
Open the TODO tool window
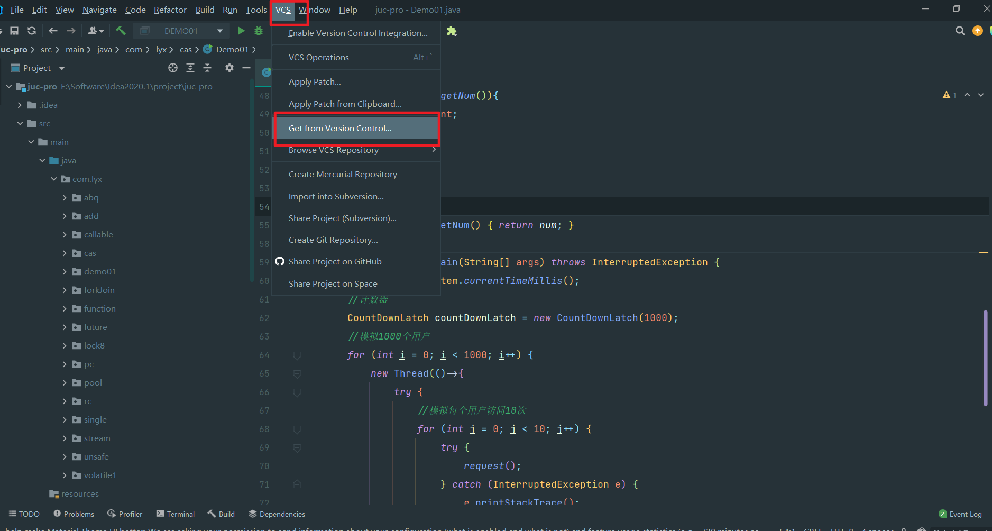pos(24,514)
